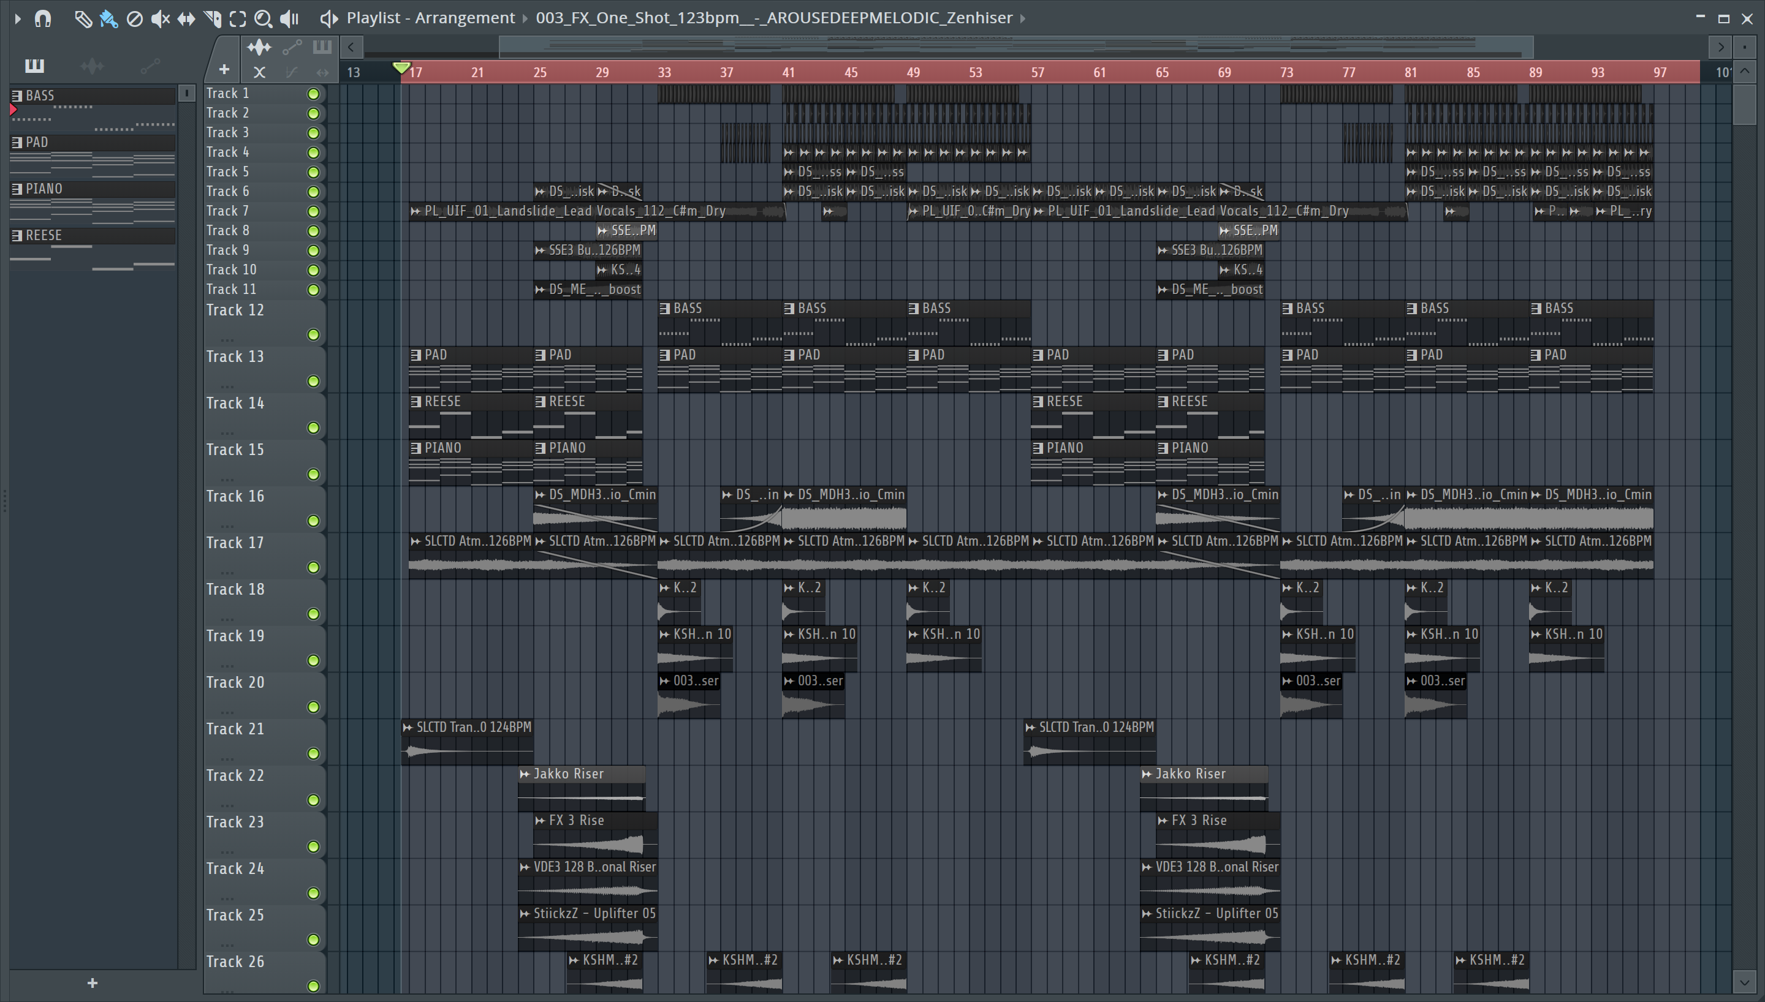The image size is (1765, 1002).
Task: Click the horizontal overview scrollbar thumb
Action: click(1016, 47)
